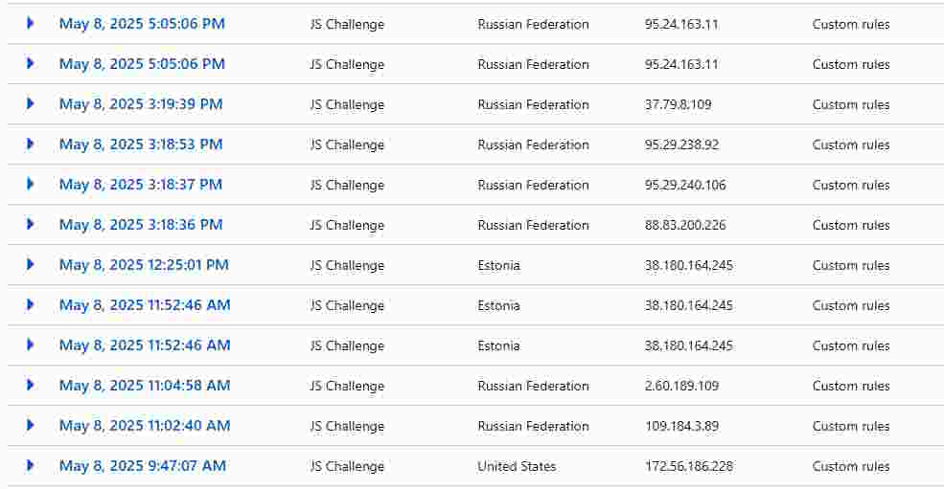Open the May 8, 2025 12:25:01 PM timestamp

(144, 265)
